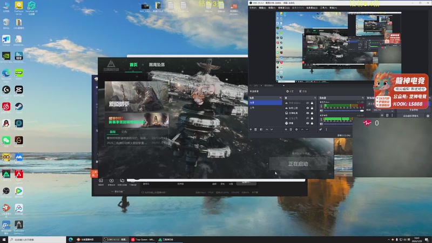Hide last source via its eye icon

(307, 123)
